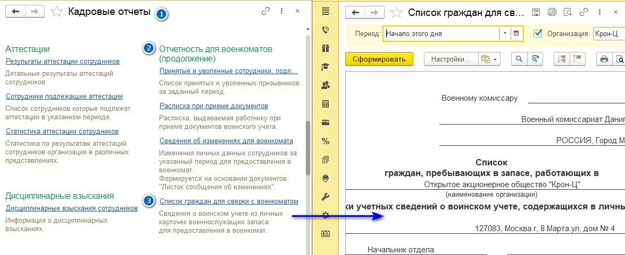
Task: Click the find next button in report toolbar
Action: (535, 59)
